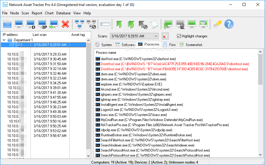Click the gray arrow with stop sign icon
265x165 pixels.
pos(143,25)
